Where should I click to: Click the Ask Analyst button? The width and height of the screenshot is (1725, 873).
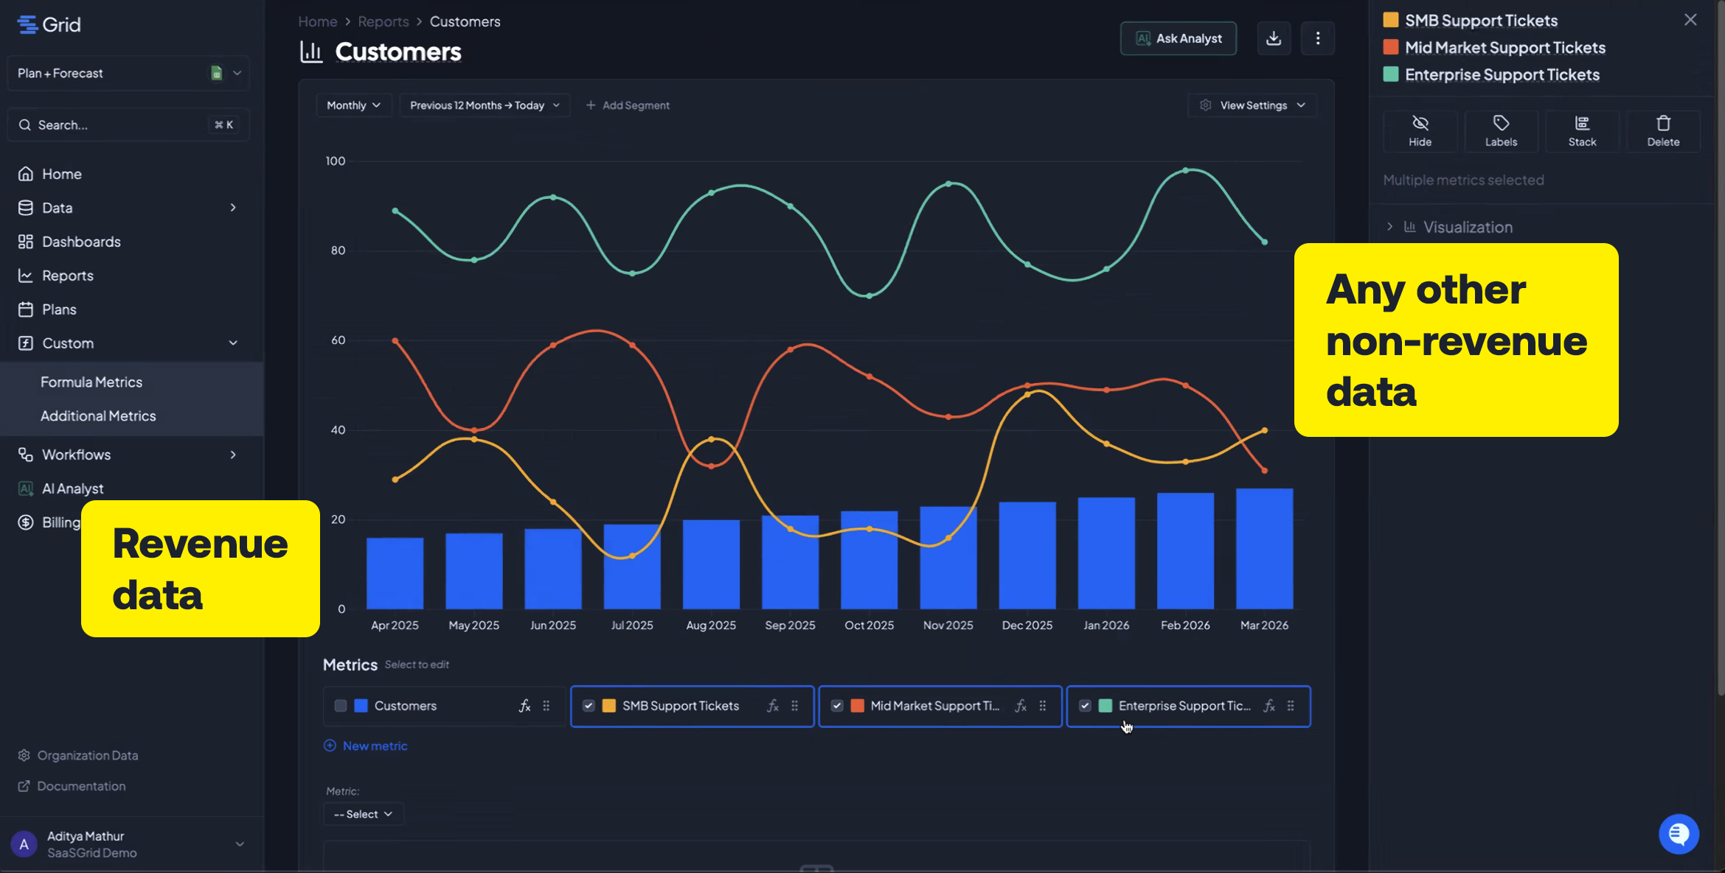point(1179,38)
